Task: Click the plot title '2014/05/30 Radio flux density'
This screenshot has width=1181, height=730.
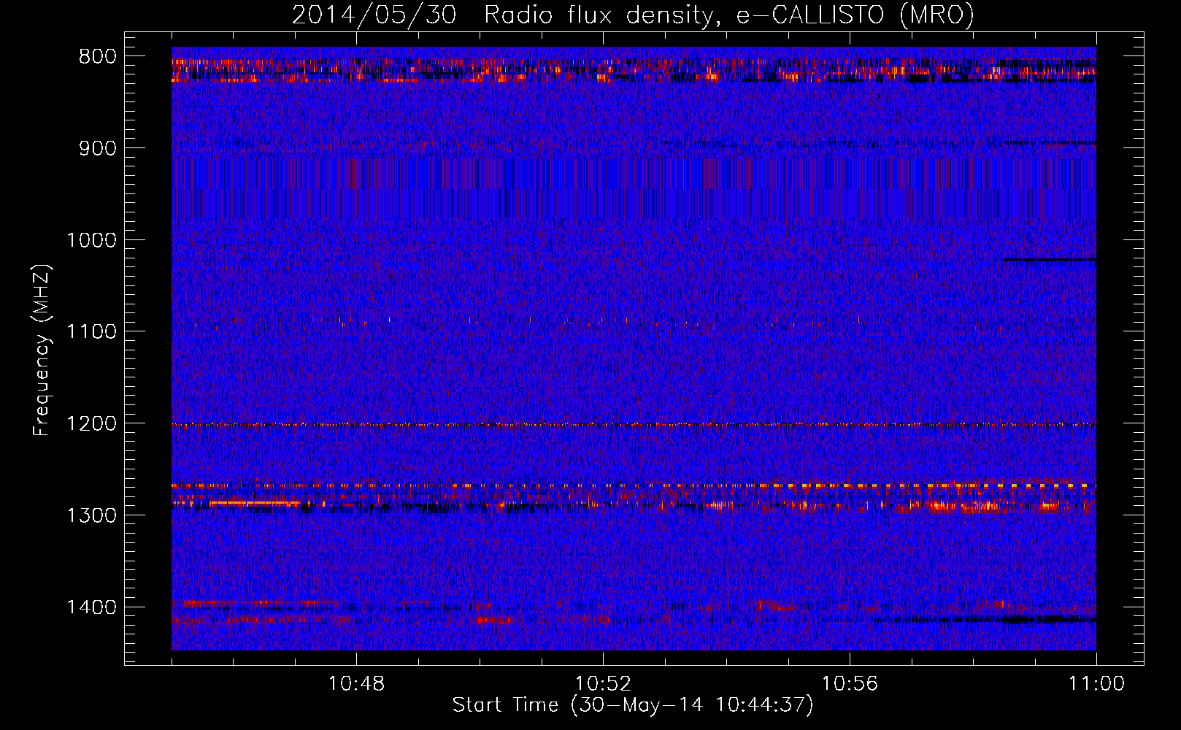Action: point(501,15)
